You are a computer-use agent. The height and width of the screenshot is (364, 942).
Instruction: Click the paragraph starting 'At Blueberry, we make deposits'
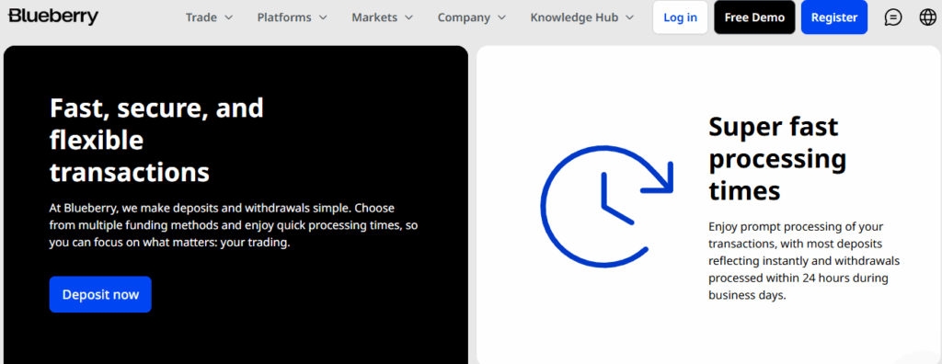(233, 226)
